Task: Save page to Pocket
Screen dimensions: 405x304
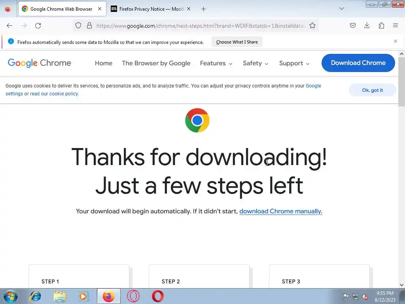Action: pos(353,25)
